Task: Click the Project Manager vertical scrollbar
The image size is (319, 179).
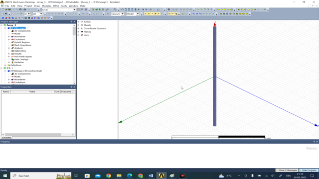Action: pyautogui.click(x=74, y=31)
